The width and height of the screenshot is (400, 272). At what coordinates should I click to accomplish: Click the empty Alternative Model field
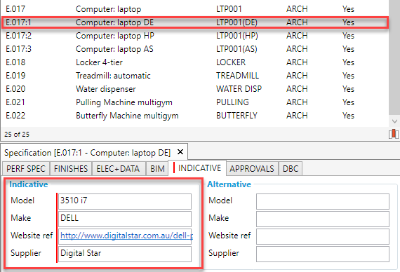323,201
